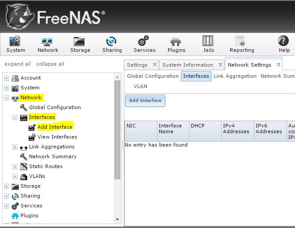
Task: Click the Sharing tree icon
Action: point(15,196)
